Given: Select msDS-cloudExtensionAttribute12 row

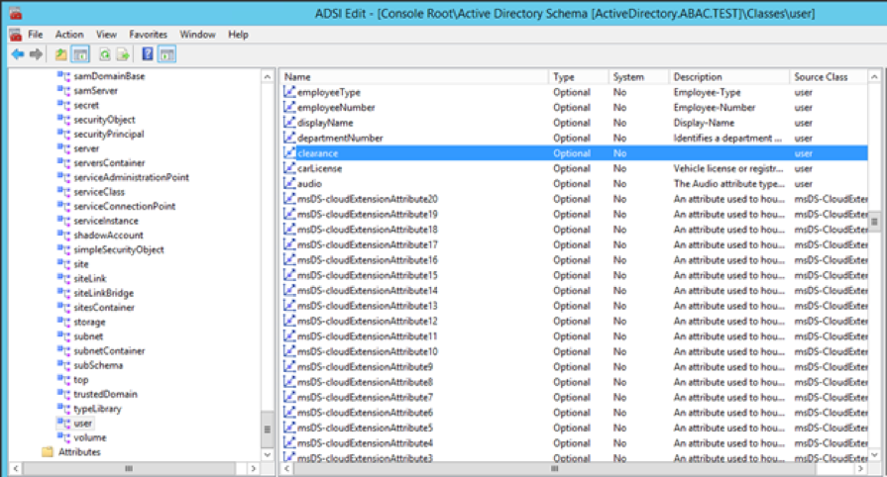Looking at the screenshot, I should pyautogui.click(x=575, y=321).
